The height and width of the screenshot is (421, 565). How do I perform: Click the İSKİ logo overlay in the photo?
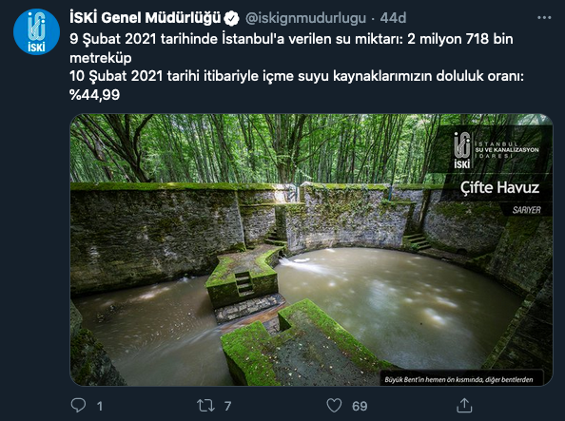coord(497,150)
